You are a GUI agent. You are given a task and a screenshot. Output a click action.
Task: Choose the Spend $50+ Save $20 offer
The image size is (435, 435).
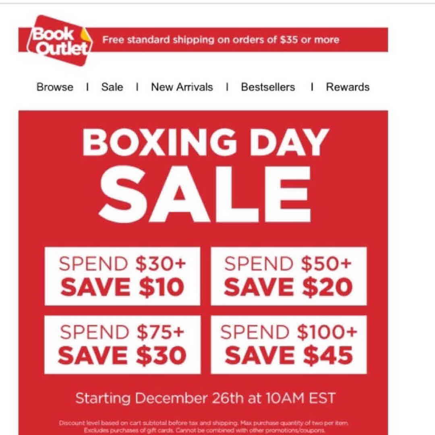[x=288, y=276]
